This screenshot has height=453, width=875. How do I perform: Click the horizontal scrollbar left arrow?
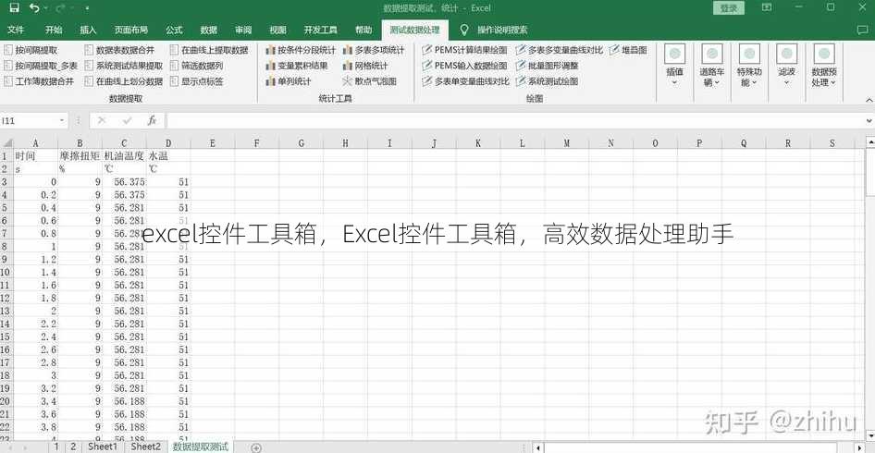point(538,447)
